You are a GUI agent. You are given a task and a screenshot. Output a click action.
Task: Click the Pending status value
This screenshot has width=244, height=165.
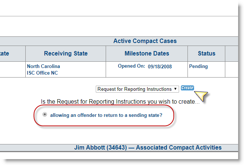tap(198, 67)
